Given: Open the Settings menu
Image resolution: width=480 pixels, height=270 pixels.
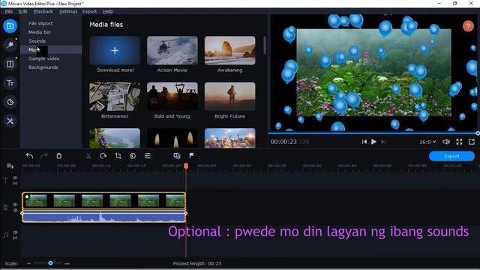Looking at the screenshot, I should pyautogui.click(x=68, y=11).
